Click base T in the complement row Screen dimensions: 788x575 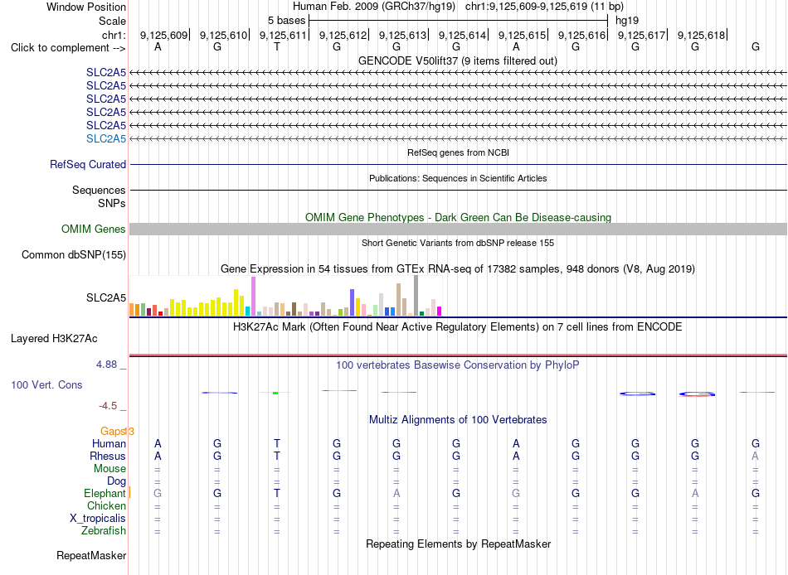click(277, 46)
